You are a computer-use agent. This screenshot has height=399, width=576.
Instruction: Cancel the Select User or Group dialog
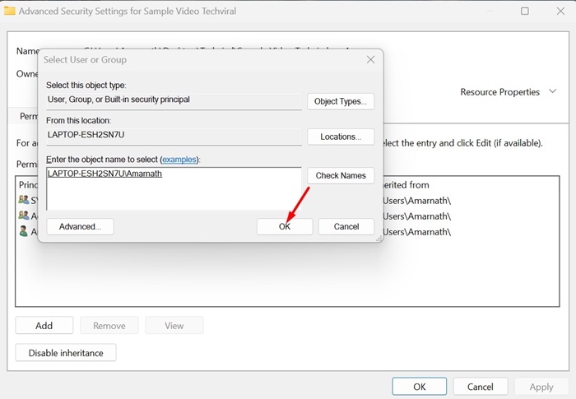coord(346,226)
